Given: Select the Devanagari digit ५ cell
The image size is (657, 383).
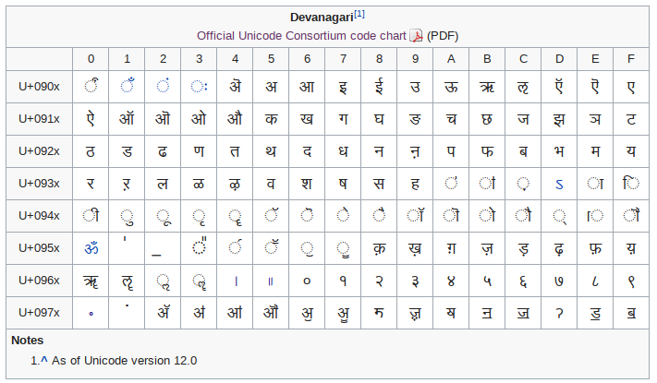Looking at the screenshot, I should coord(487,280).
